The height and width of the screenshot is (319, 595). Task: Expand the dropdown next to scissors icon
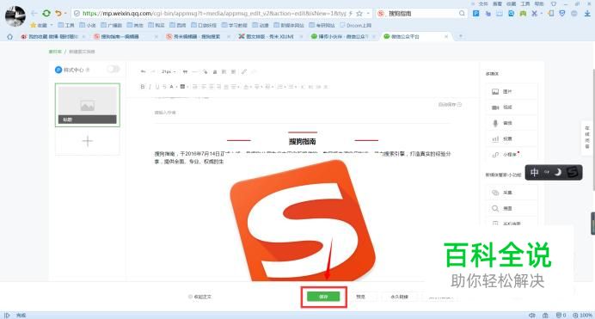[541, 13]
